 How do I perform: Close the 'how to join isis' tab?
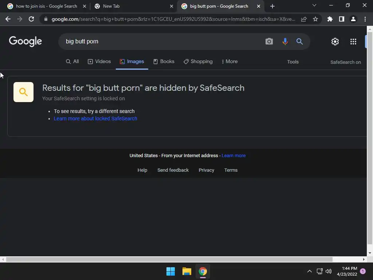pyautogui.click(x=85, y=6)
